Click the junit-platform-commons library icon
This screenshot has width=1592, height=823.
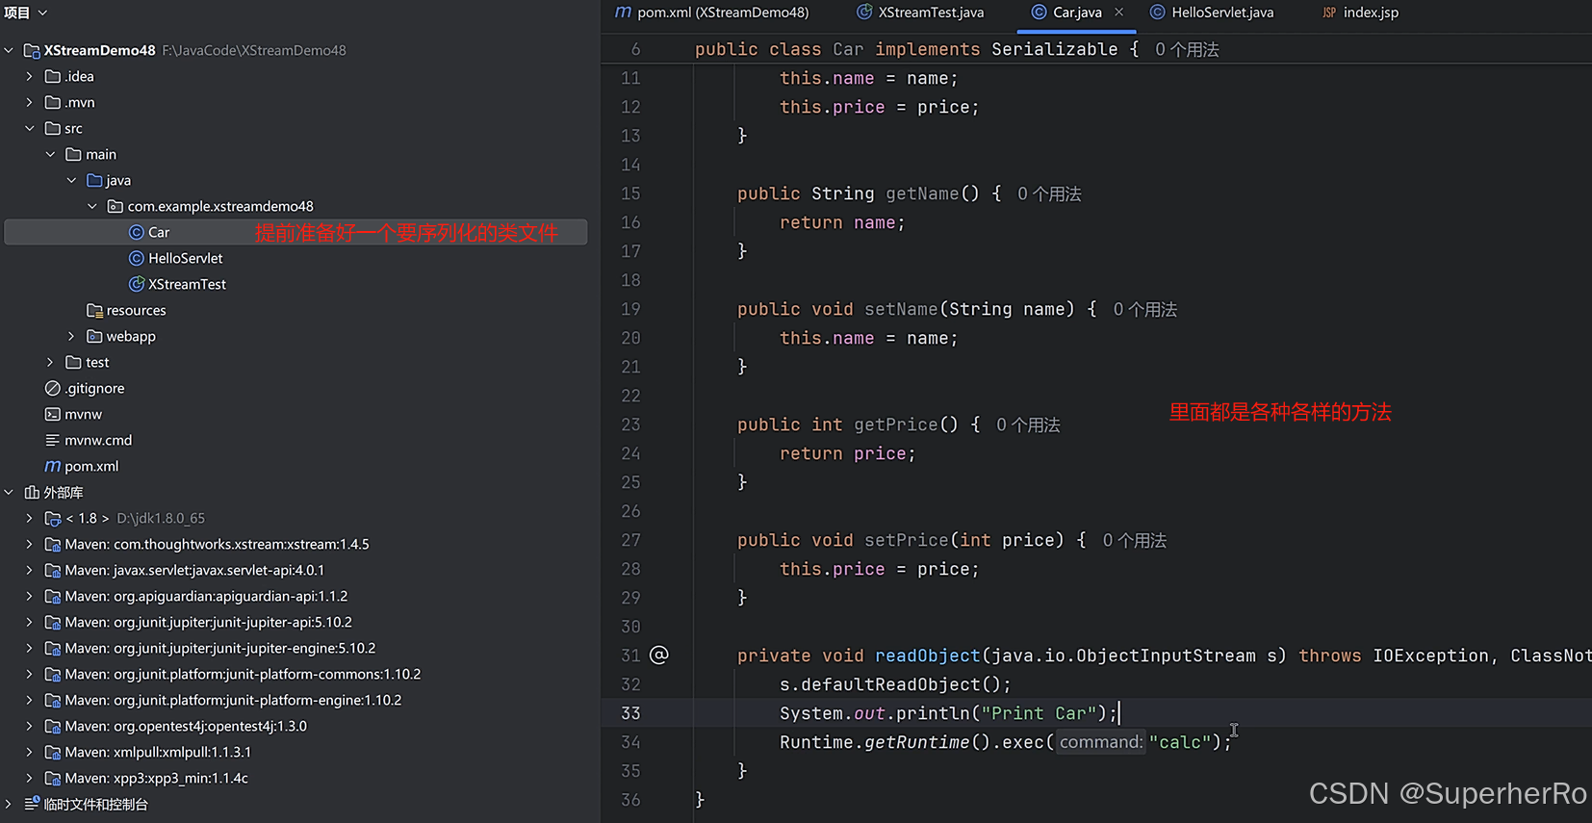point(53,674)
